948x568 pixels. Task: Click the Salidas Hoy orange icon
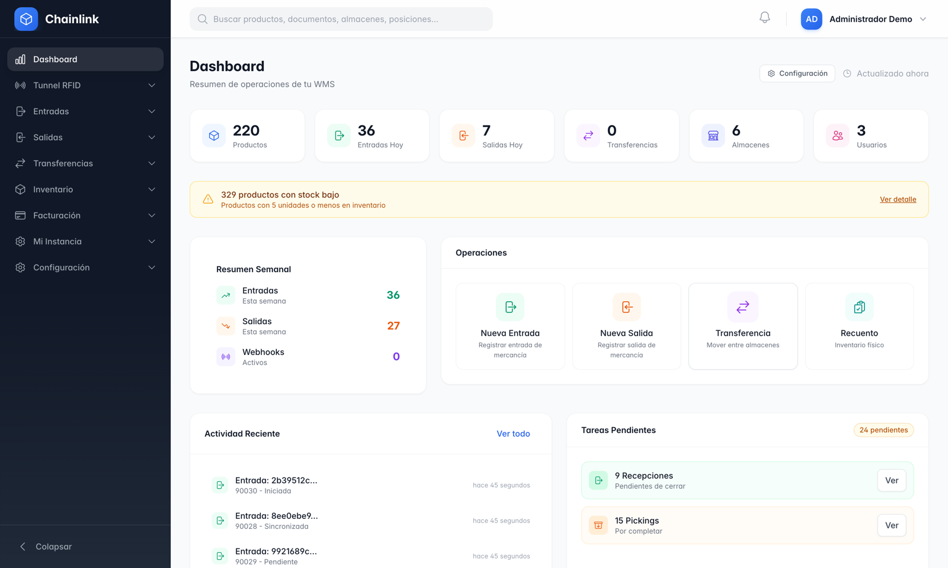pos(463,135)
